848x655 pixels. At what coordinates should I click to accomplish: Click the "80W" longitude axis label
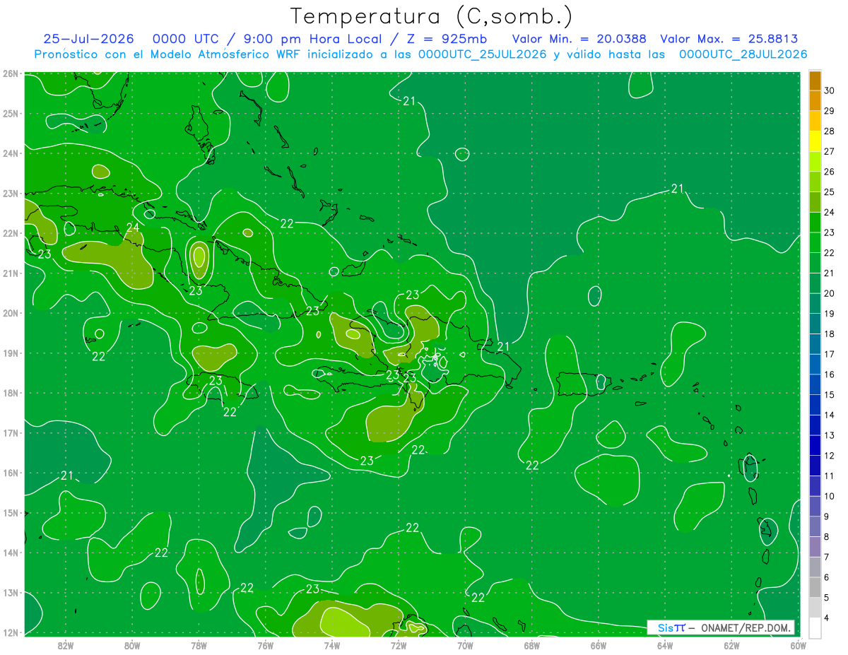point(132,645)
